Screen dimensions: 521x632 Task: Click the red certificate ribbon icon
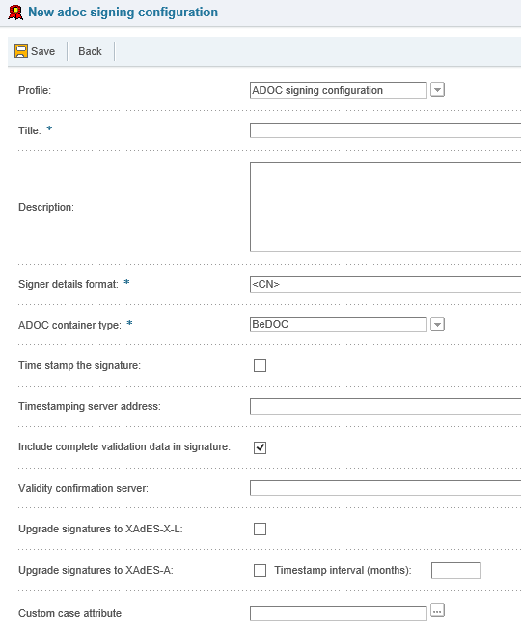click(x=15, y=13)
